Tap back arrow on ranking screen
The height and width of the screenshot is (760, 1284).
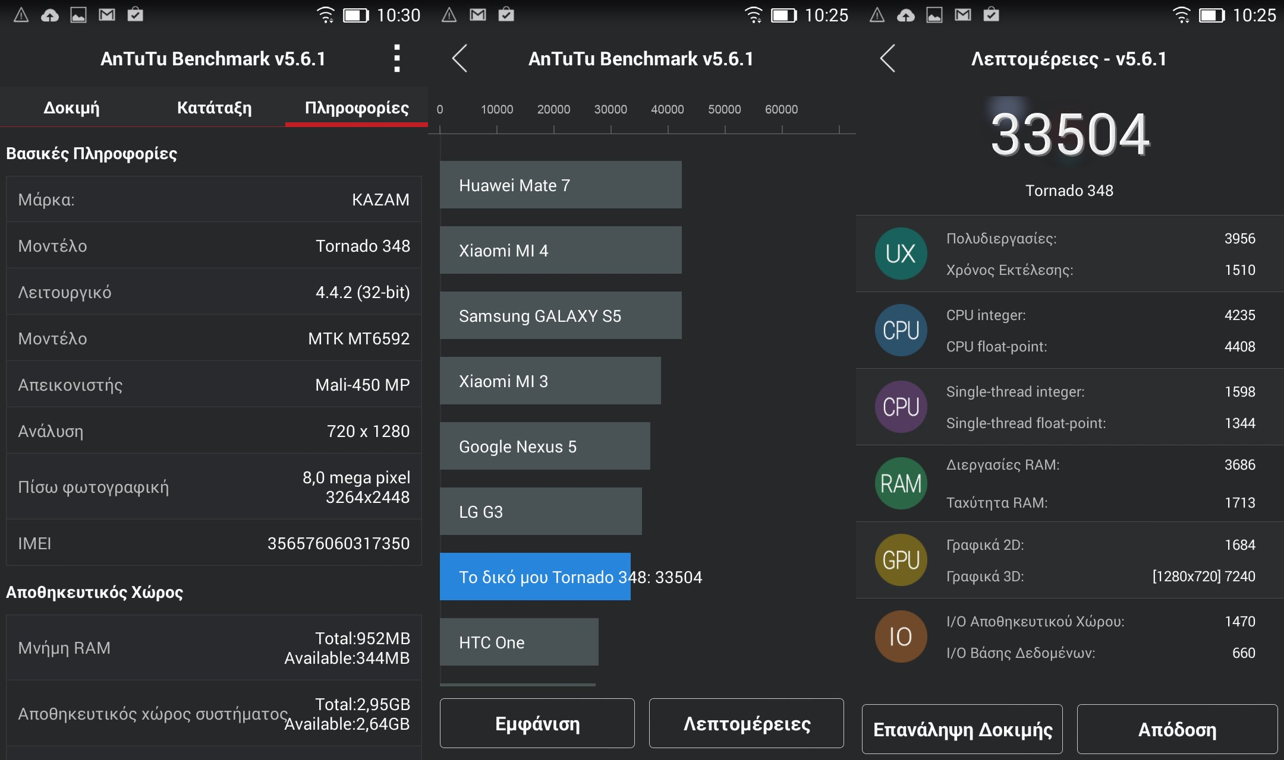click(460, 59)
